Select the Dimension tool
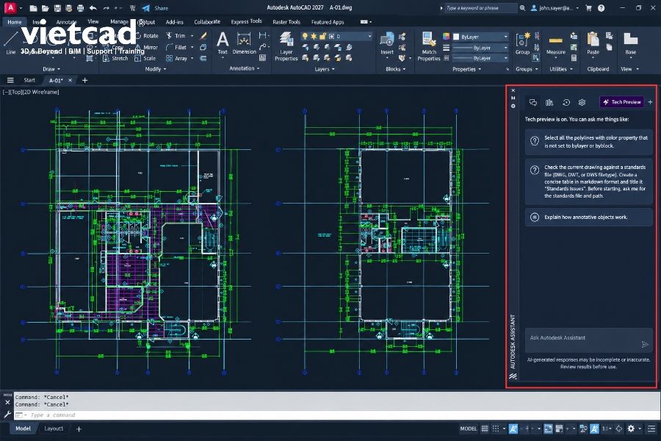The width and height of the screenshot is (661, 441). [244, 43]
